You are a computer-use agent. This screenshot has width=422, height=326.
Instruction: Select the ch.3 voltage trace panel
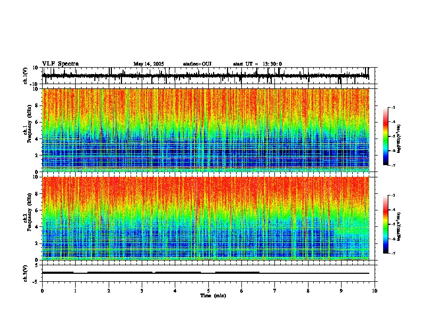[x=208, y=273]
